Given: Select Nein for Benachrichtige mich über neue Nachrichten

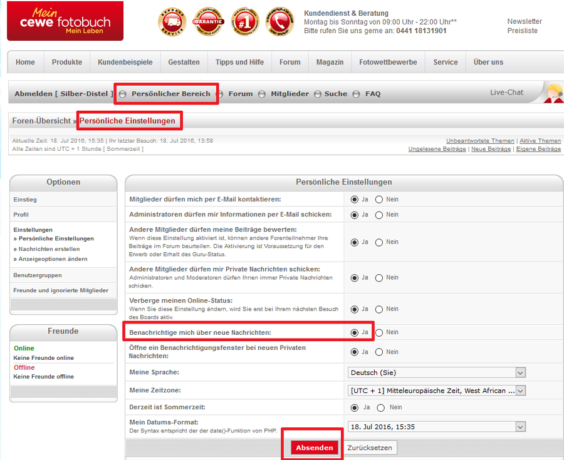Looking at the screenshot, I should (379, 332).
